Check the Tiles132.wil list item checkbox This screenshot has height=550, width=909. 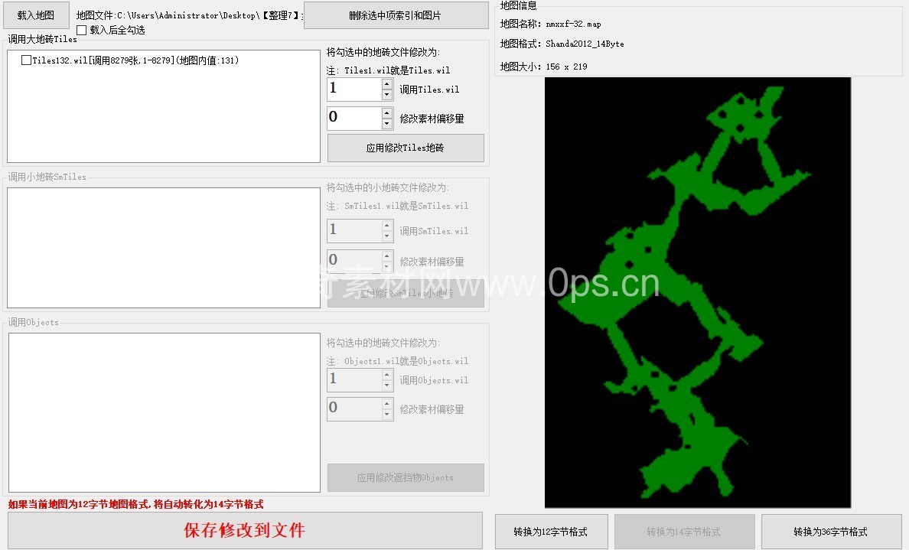tap(27, 60)
